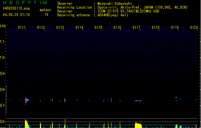Click time marker 0112
201x128 pixels.
tap(41, 28)
